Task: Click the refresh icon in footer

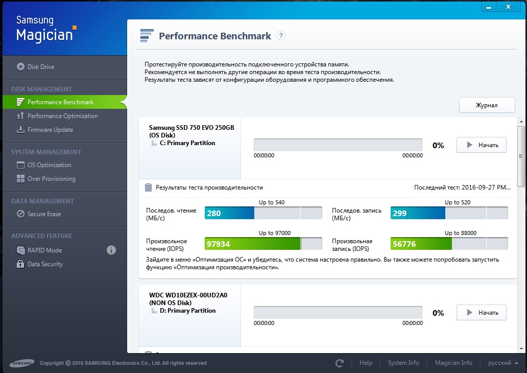Action: coord(340,363)
